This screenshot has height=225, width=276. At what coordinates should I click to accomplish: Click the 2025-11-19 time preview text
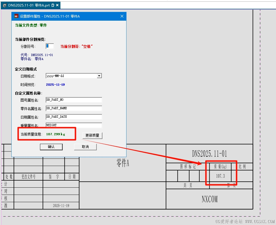point(55,85)
